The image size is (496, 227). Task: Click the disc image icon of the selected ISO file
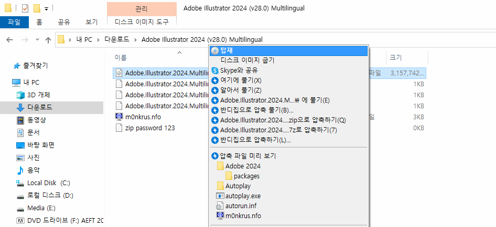point(119,73)
